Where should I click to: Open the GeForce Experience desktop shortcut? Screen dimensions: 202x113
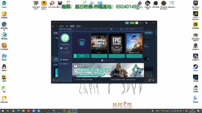196,16
